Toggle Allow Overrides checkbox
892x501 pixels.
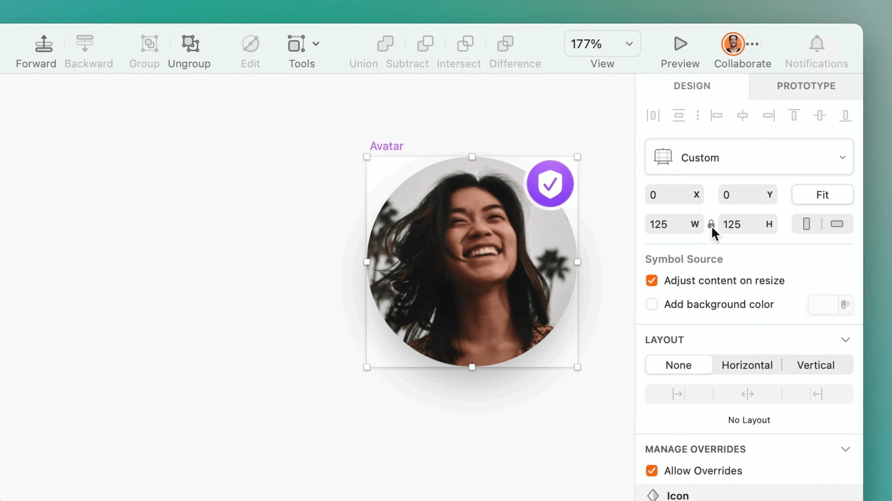coord(652,470)
